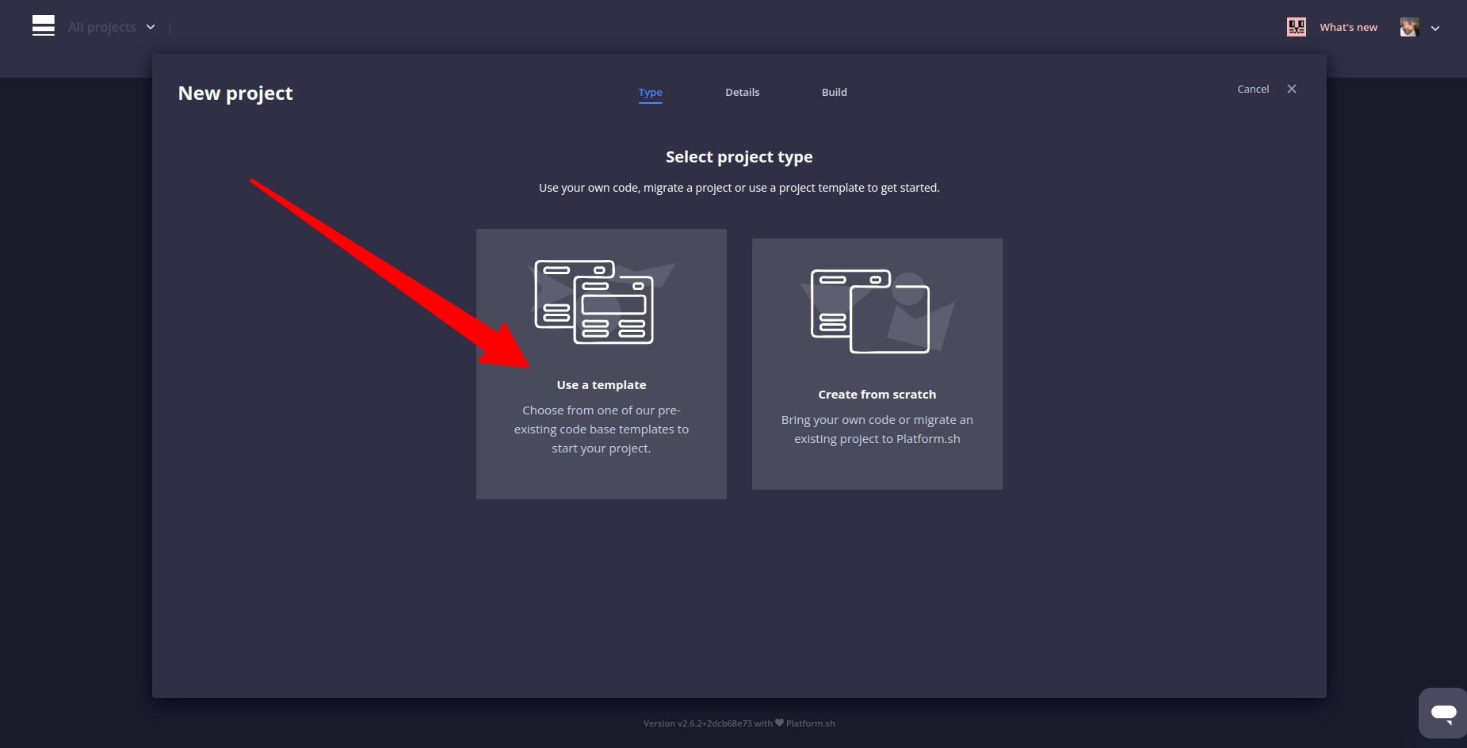Select the Use a template heading

[601, 385]
